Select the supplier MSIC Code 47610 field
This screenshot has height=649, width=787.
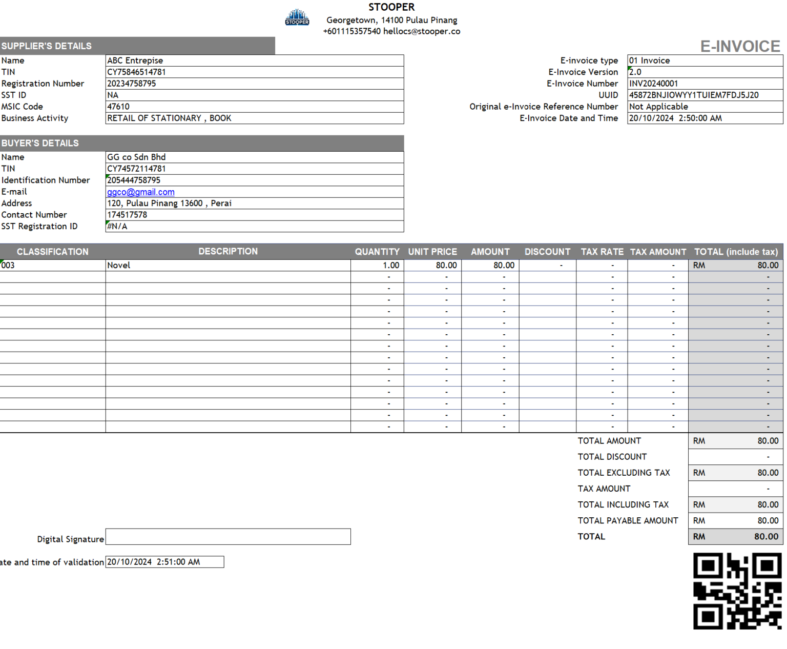(254, 107)
